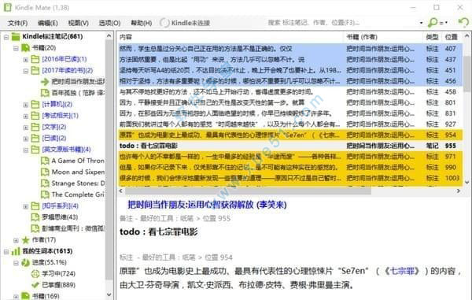The height and width of the screenshot is (300, 472).
Task: Expand the [2016年已读](1) folder
Action: (26, 60)
